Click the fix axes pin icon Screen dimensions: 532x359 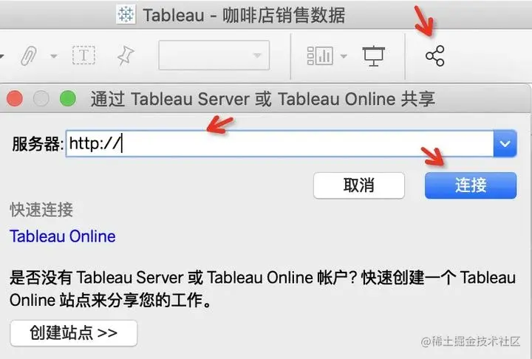(126, 55)
